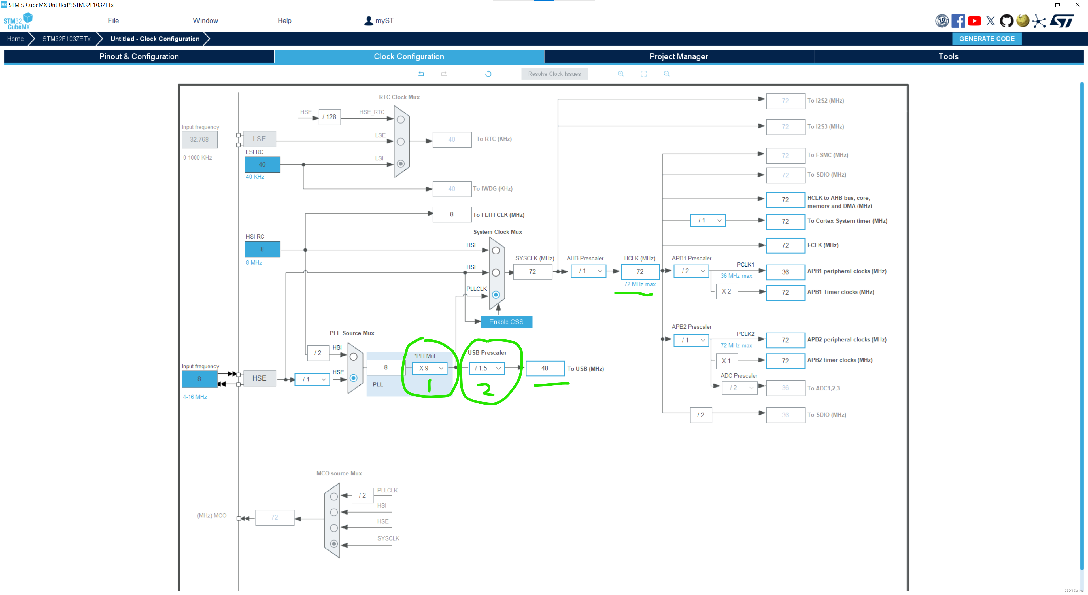
Task: Click the myST user account icon
Action: pos(369,21)
